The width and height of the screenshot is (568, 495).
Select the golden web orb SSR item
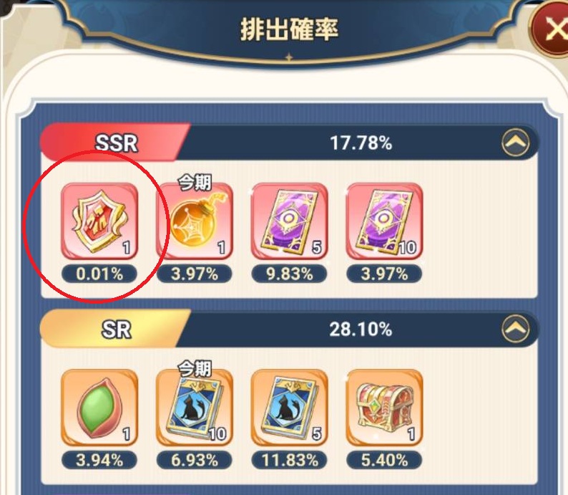coord(195,221)
